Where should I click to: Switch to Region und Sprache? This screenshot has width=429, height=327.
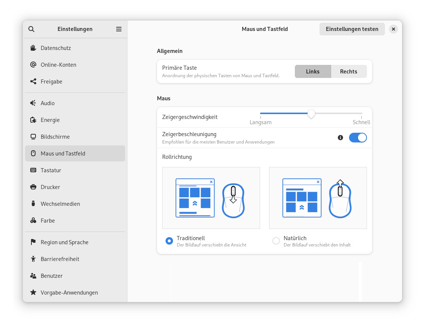(64, 242)
